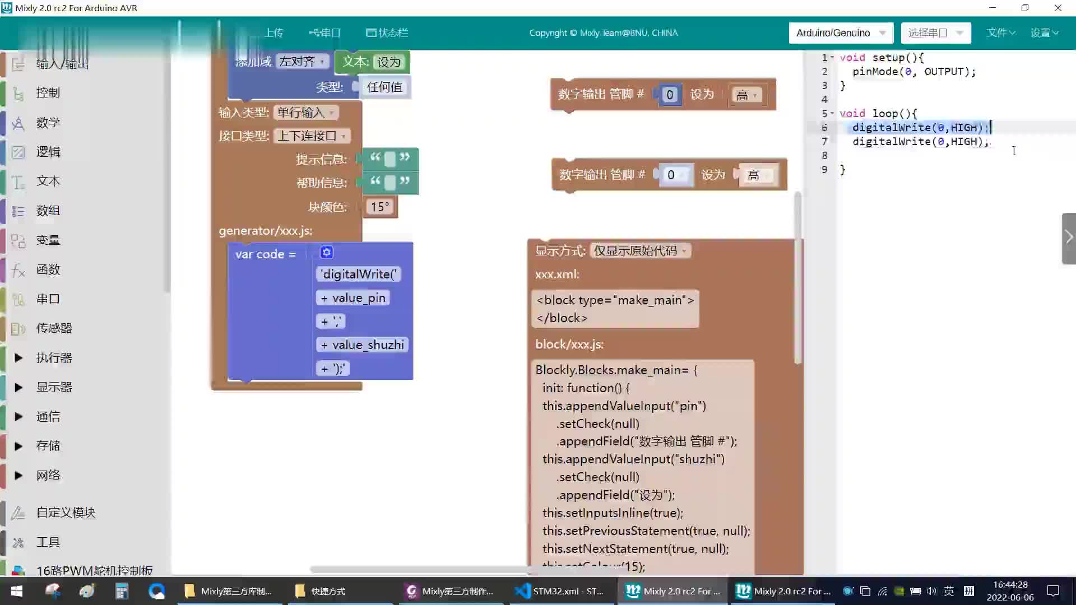The image size is (1076, 605).
Task: Click the 帮助信息 empty string field
Action: point(390,183)
